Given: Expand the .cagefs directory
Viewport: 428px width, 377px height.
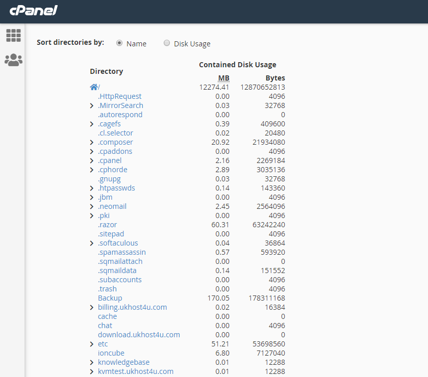Looking at the screenshot, I should coord(92,124).
